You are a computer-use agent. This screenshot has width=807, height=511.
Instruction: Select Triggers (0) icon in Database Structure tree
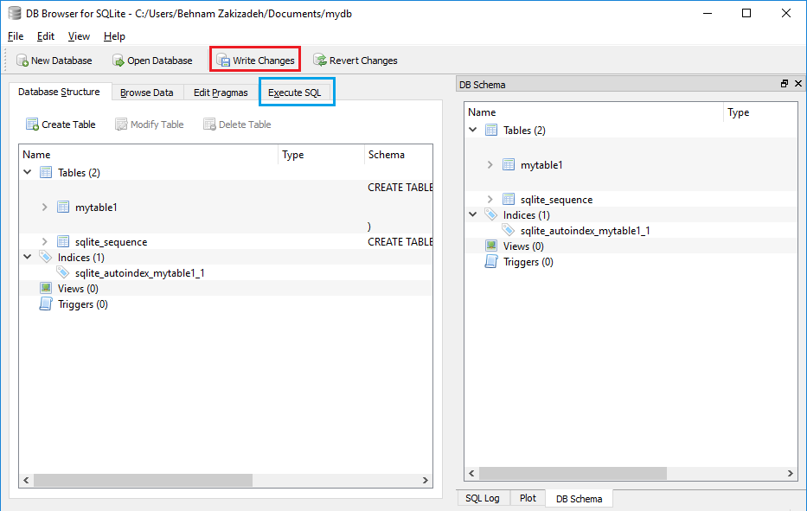coord(46,303)
